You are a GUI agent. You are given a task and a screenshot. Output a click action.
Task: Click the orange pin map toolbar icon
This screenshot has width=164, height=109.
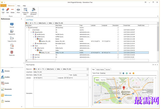(133, 73)
